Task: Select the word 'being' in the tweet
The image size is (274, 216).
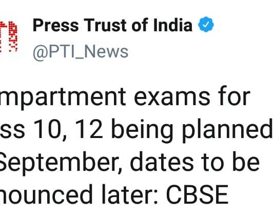Action: click(142, 130)
